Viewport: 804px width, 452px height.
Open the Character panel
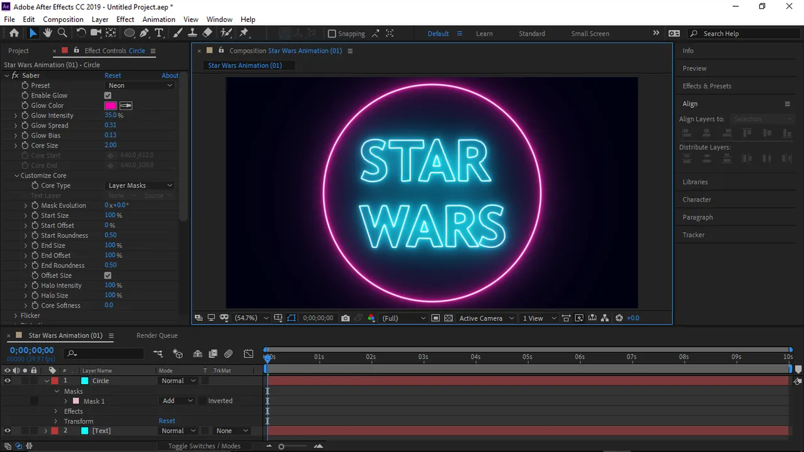tap(697, 200)
